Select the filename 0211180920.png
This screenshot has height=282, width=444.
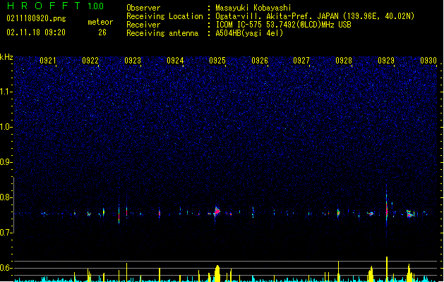click(36, 18)
